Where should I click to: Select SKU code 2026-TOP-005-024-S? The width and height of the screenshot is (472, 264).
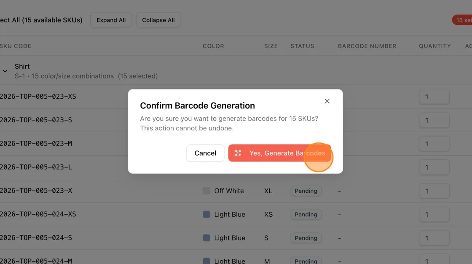[x=36, y=237]
